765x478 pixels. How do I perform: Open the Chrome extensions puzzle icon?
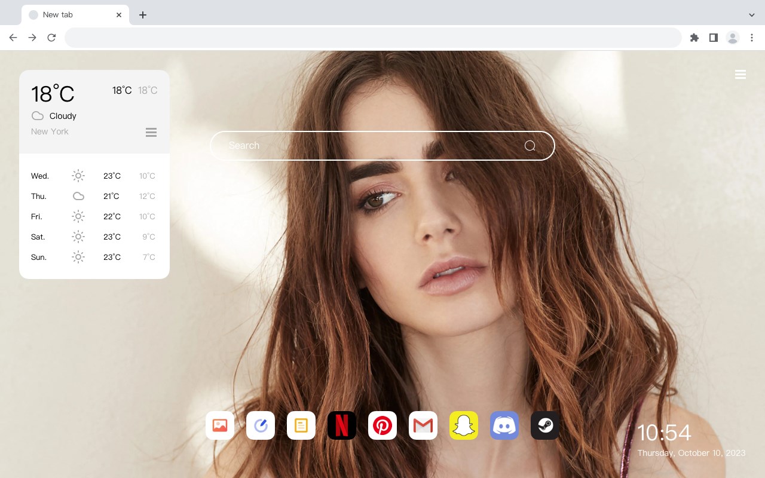click(x=694, y=38)
